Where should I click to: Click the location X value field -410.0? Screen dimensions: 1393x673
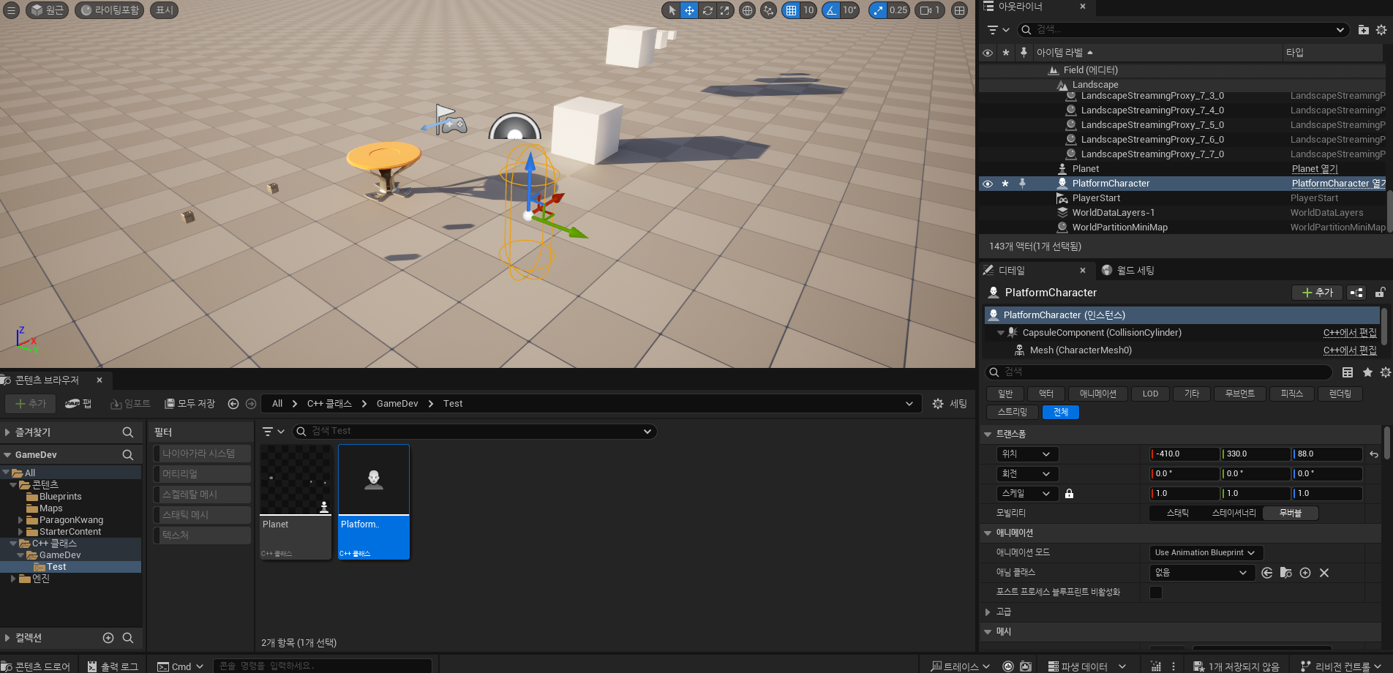(x=1184, y=454)
